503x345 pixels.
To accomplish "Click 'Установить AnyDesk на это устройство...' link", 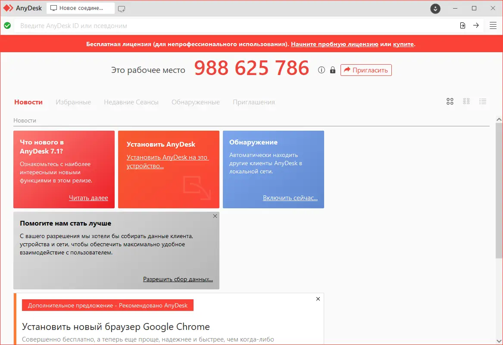I will click(168, 162).
